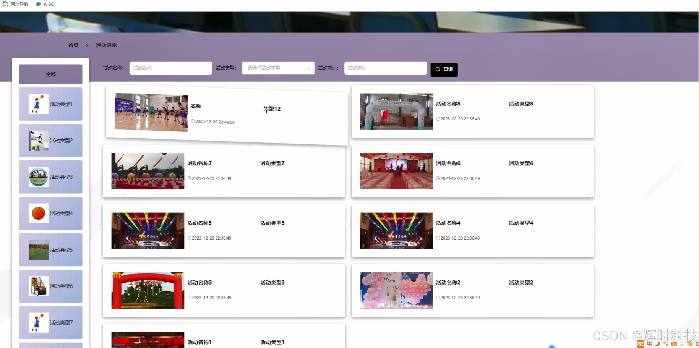Open the 活动名称2 pink balloons thumbnail
The width and height of the screenshot is (699, 348).
coord(396,290)
